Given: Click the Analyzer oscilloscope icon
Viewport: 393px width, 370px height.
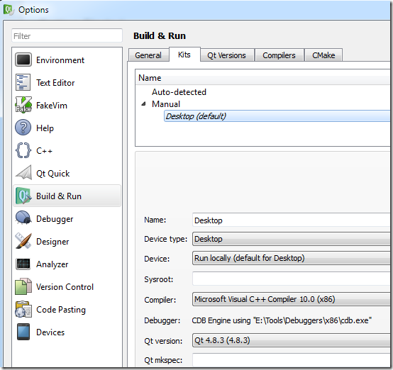Looking at the screenshot, I should [23, 264].
